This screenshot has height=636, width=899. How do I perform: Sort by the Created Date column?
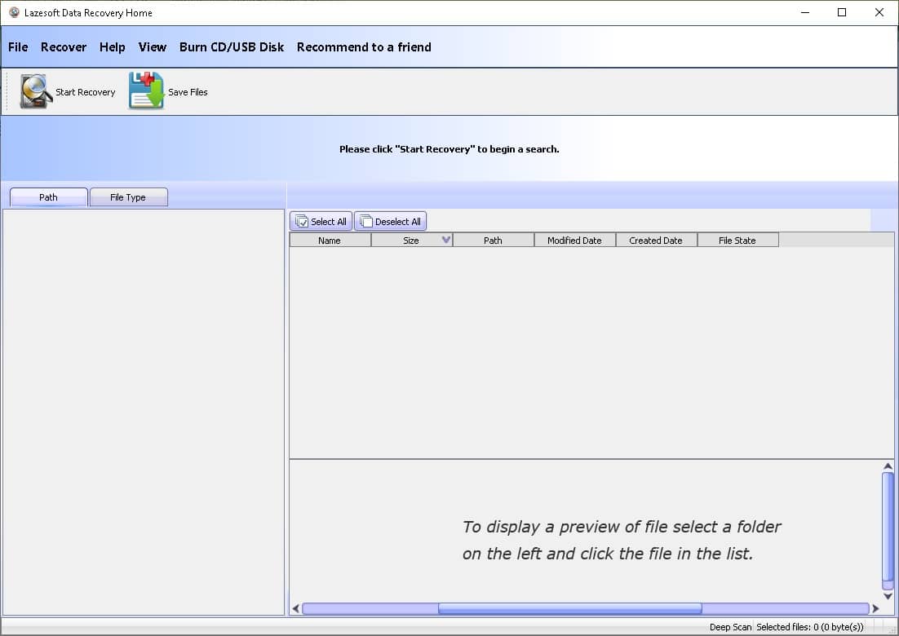[656, 240]
